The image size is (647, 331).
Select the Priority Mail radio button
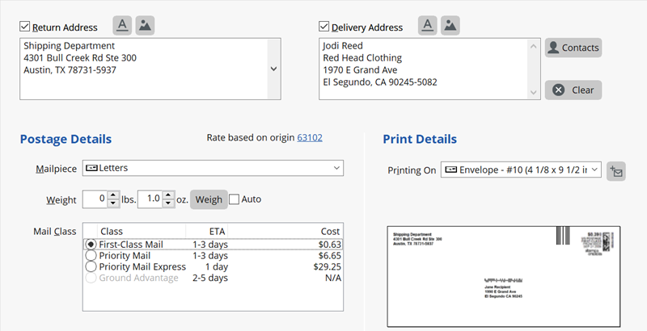[x=91, y=255]
